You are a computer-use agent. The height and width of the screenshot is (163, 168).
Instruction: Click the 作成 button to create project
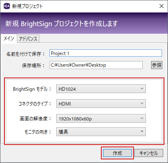117,153
